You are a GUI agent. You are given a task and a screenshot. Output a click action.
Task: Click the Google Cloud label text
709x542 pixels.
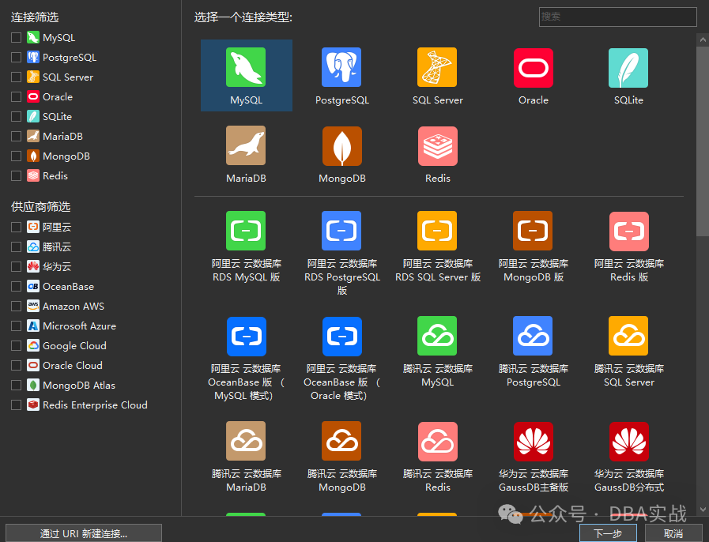(x=74, y=345)
